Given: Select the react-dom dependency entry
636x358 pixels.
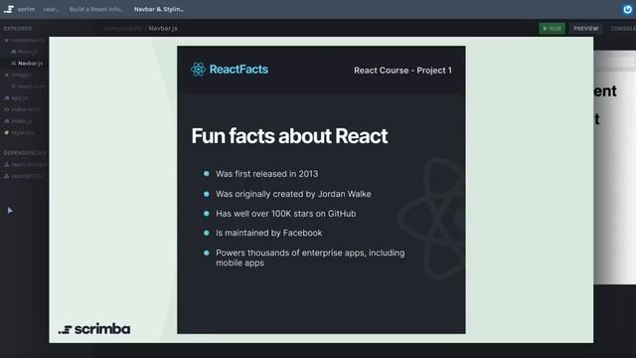Looking at the screenshot, I should tap(25, 165).
